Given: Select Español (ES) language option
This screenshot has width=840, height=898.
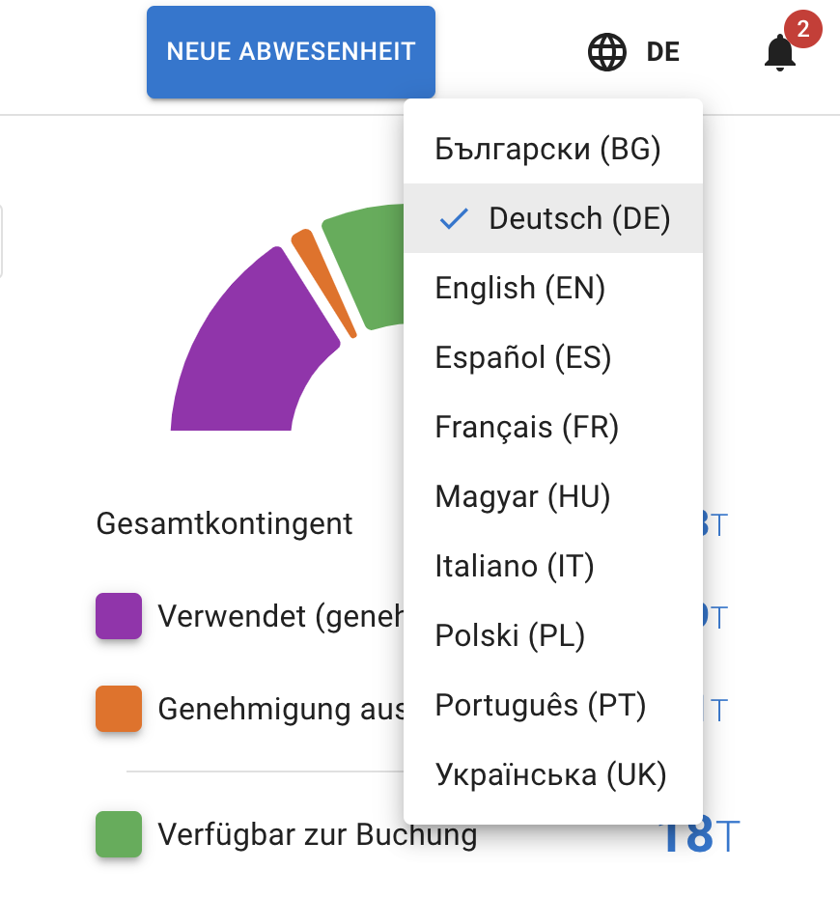Looking at the screenshot, I should [522, 356].
